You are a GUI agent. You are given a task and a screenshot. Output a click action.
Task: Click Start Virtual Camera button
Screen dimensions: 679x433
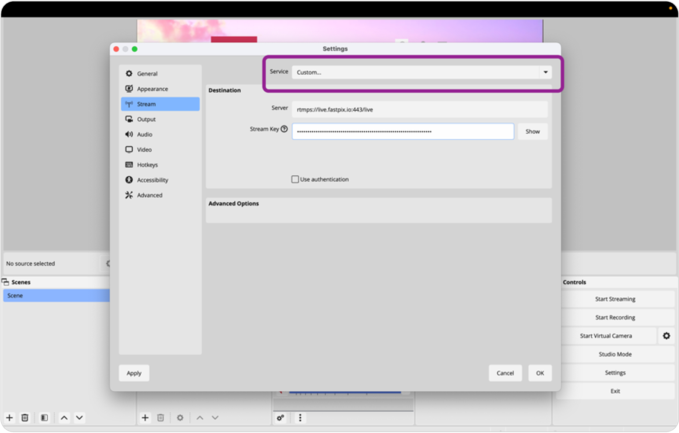[606, 336]
